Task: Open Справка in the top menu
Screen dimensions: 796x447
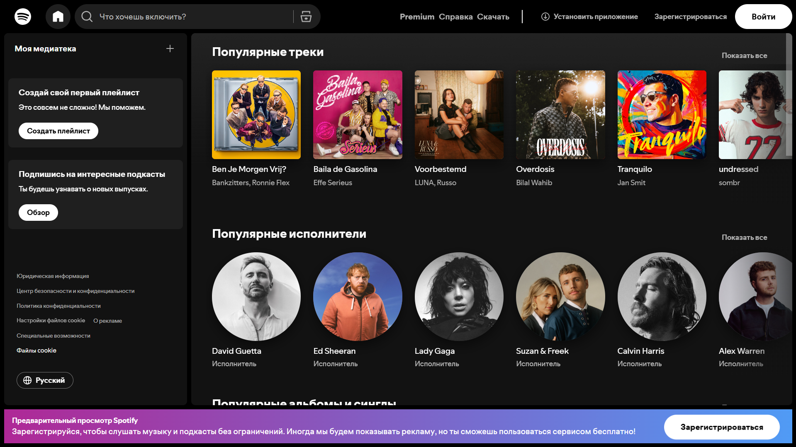Action: [455, 17]
